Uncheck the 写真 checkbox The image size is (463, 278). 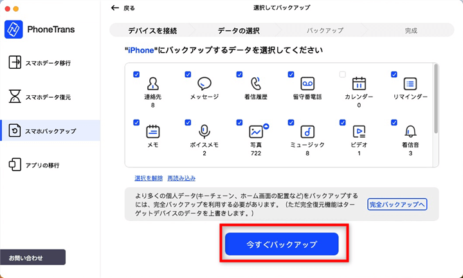(239, 123)
